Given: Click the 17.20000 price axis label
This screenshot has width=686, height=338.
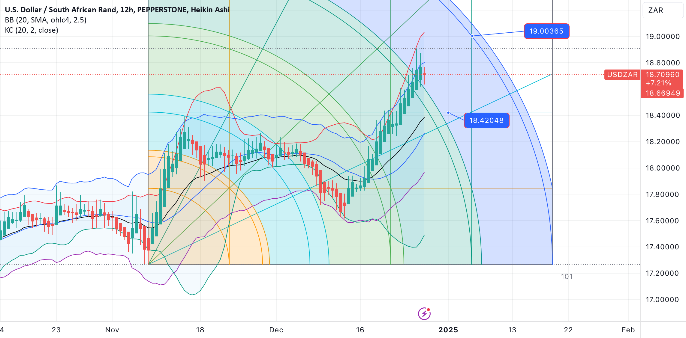Looking at the screenshot, I should click(x=662, y=273).
